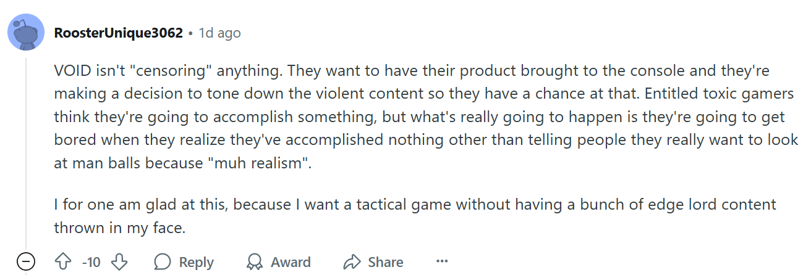The height and width of the screenshot is (275, 811).
Task: Open RoosterUnique3062's Snoo avatar
Action: pyautogui.click(x=26, y=33)
